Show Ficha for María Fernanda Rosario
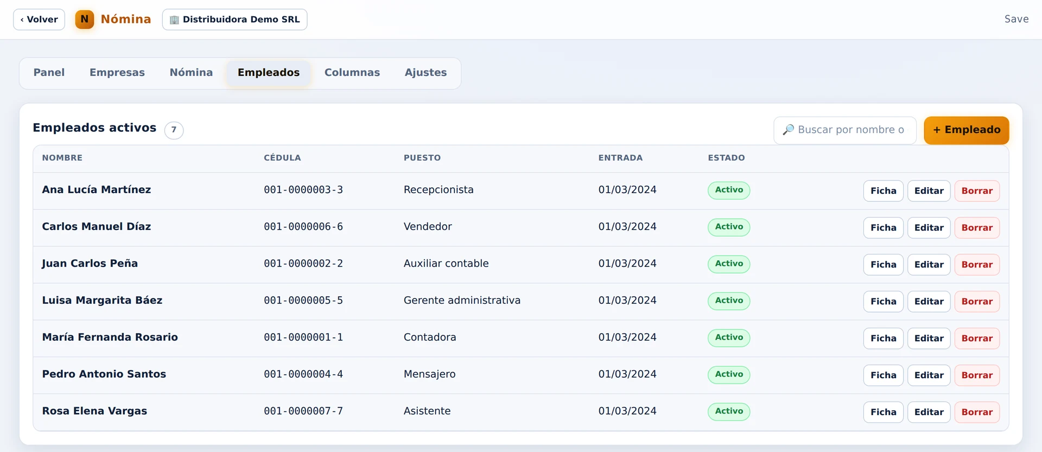 pyautogui.click(x=884, y=339)
